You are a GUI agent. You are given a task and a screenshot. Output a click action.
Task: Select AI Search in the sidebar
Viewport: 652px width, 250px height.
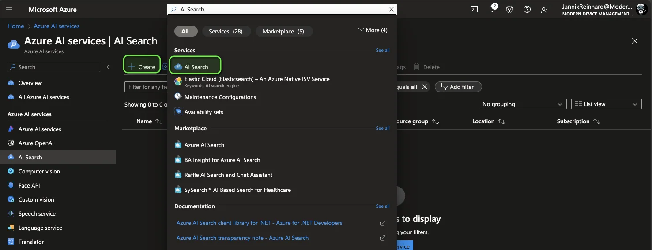pos(58,157)
